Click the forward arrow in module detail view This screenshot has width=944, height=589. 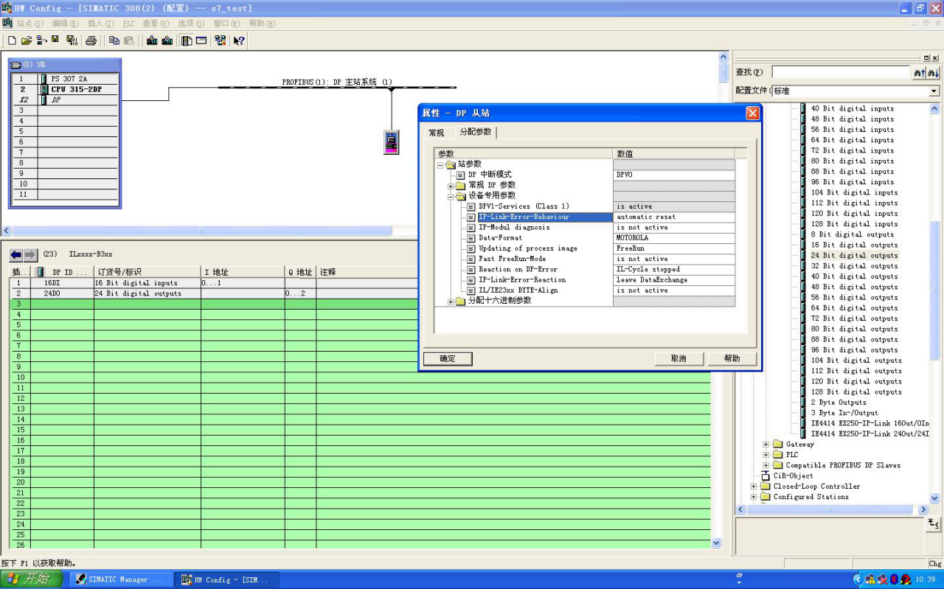30,255
